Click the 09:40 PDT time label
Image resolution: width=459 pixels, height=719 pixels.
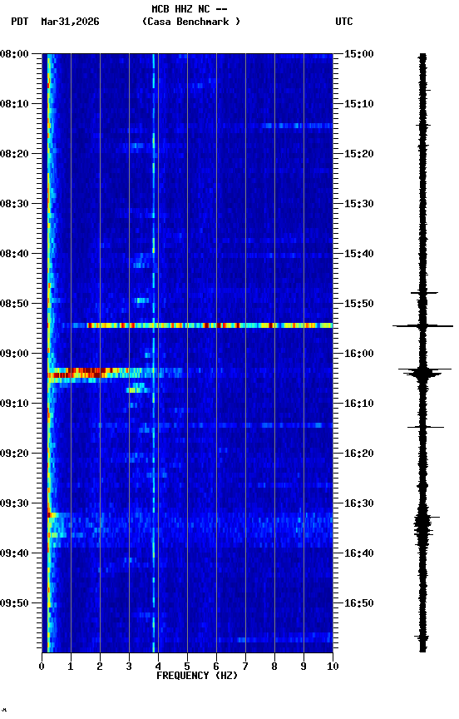coord(14,553)
